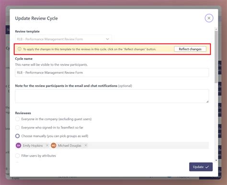Click the 'Review template' label
The width and height of the screenshot is (227, 185).
(x=27, y=32)
